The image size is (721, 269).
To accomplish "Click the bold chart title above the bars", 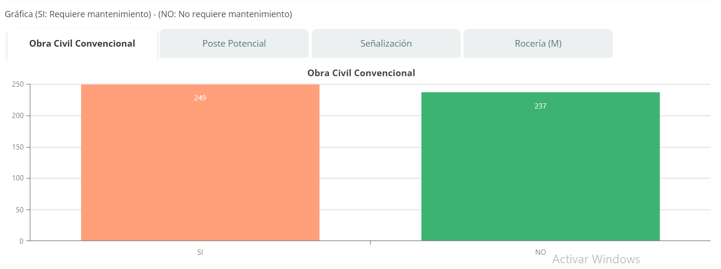I will [361, 73].
